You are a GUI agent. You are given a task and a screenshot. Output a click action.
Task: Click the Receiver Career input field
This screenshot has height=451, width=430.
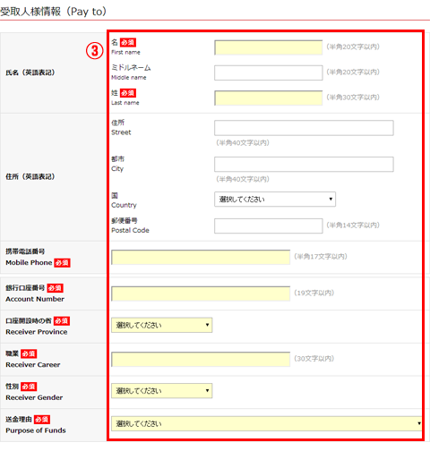(201, 359)
